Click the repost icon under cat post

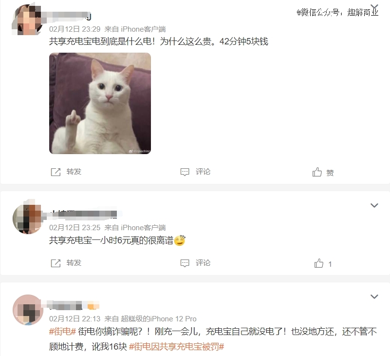(56, 172)
